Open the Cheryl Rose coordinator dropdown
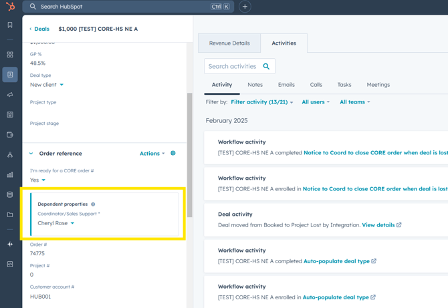The image size is (448, 308). coord(56,223)
